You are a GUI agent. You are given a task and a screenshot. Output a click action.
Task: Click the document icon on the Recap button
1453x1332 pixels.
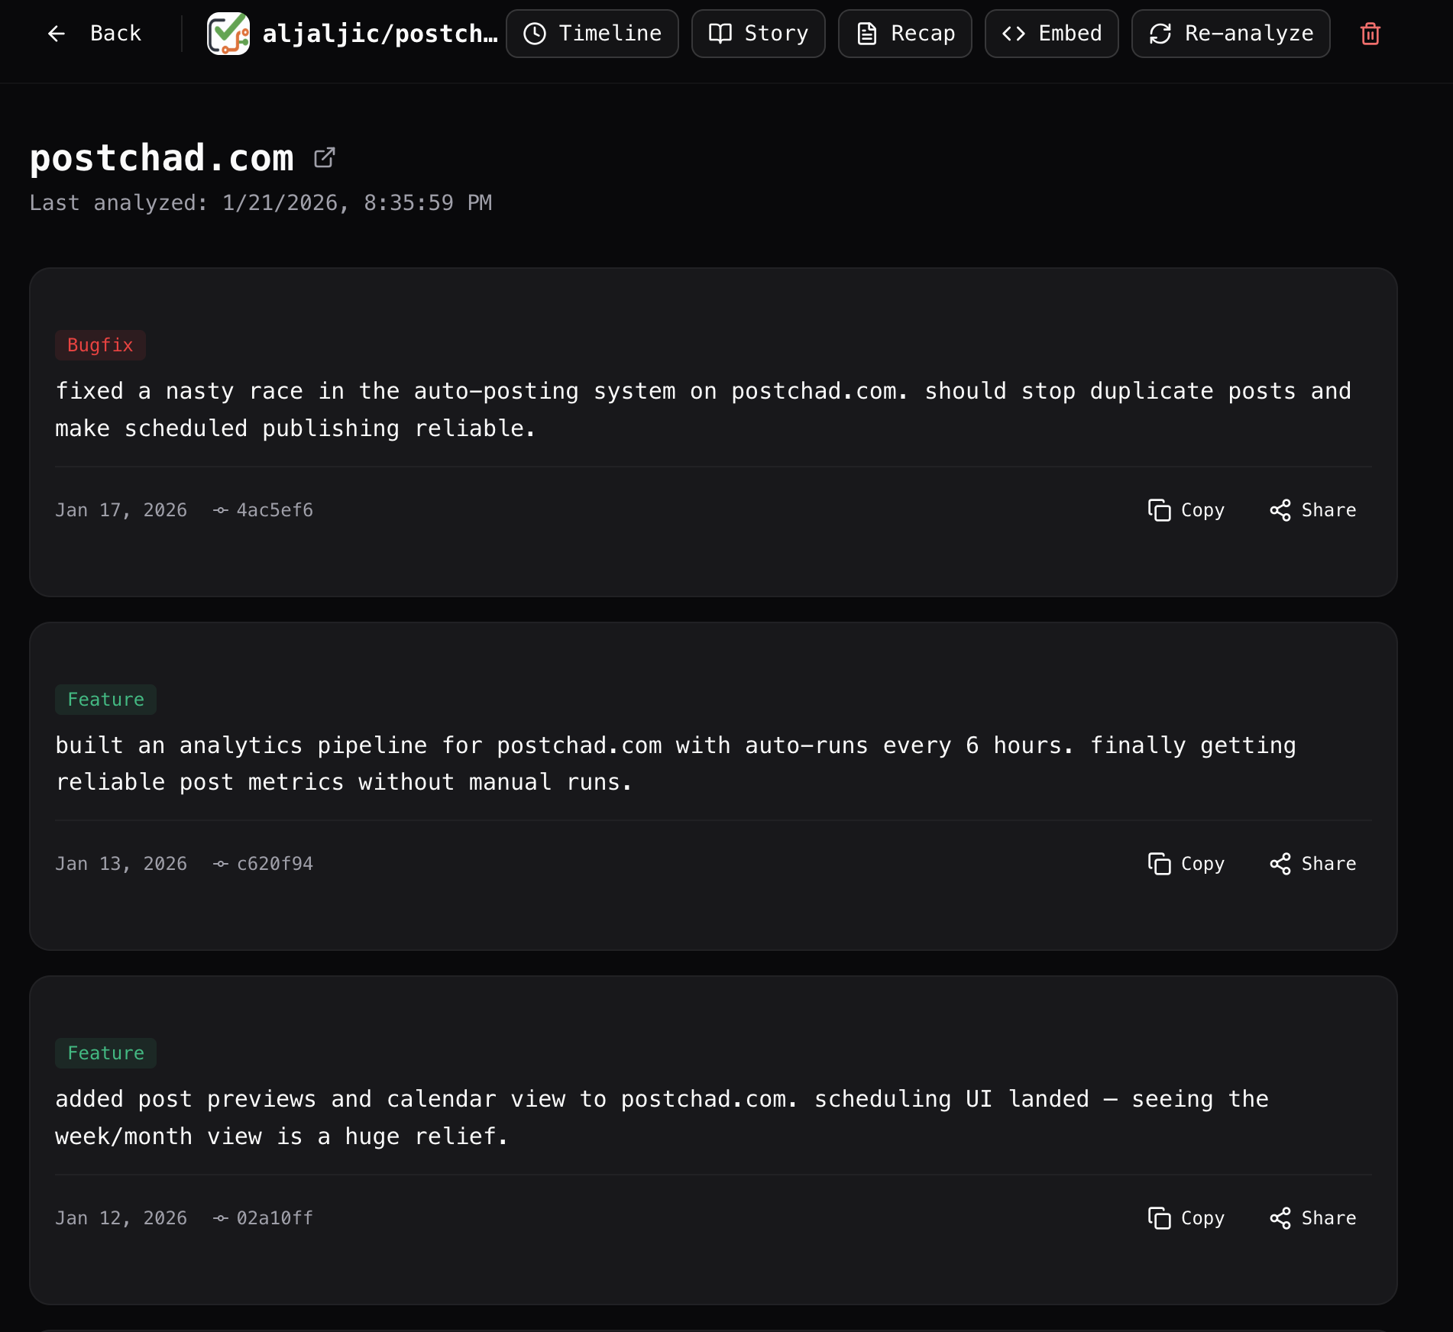click(866, 34)
